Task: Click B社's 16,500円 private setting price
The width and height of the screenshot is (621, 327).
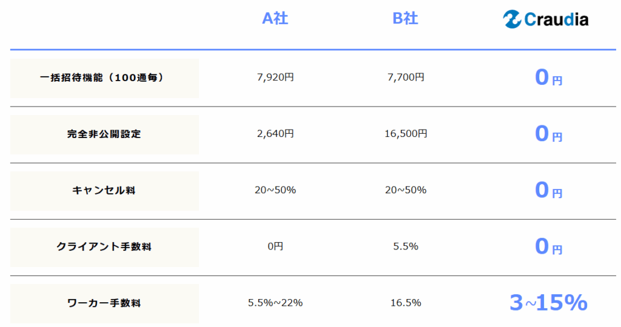Action: point(406,134)
